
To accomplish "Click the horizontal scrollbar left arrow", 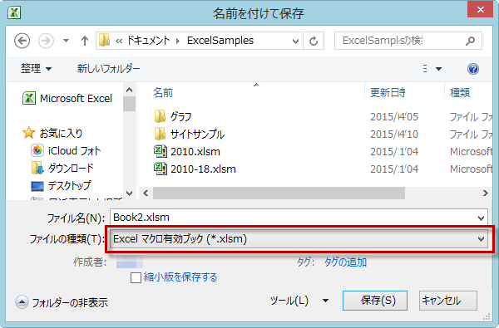I will pos(146,193).
